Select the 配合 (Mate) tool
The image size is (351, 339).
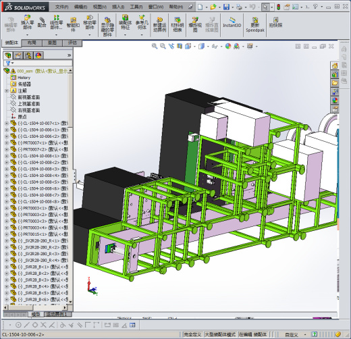tap(42, 22)
